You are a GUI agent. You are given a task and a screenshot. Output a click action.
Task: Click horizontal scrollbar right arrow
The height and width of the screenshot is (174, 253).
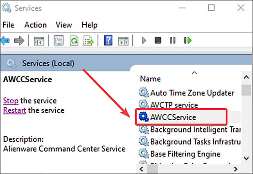point(236,169)
